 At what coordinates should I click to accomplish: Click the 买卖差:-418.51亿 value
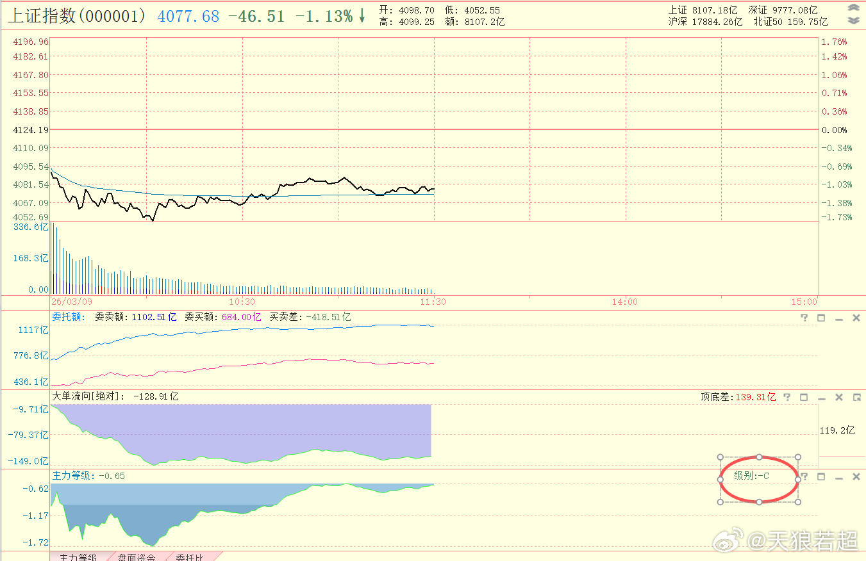[310, 317]
